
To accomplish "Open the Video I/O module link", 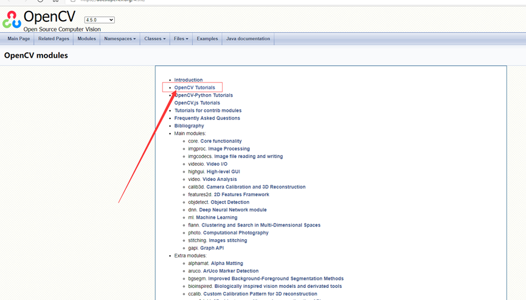I will (x=216, y=164).
